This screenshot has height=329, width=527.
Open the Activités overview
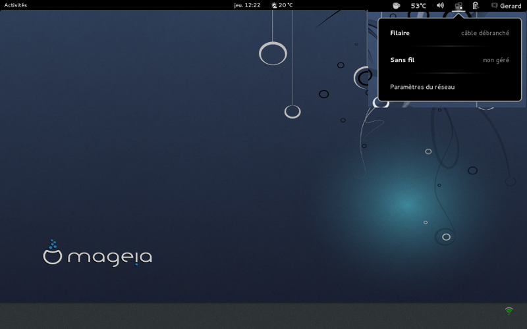click(x=15, y=5)
